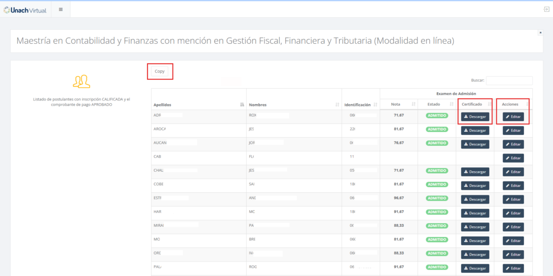553x276 pixels.
Task: Download certificate for first row with 71,67
Action: point(475,117)
